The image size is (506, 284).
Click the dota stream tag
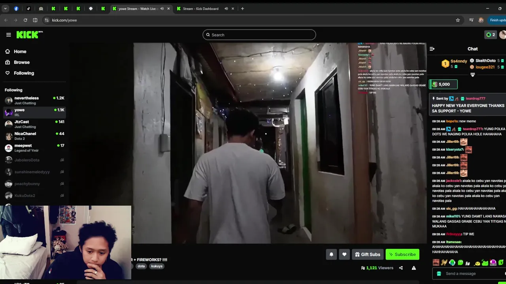pyautogui.click(x=141, y=266)
